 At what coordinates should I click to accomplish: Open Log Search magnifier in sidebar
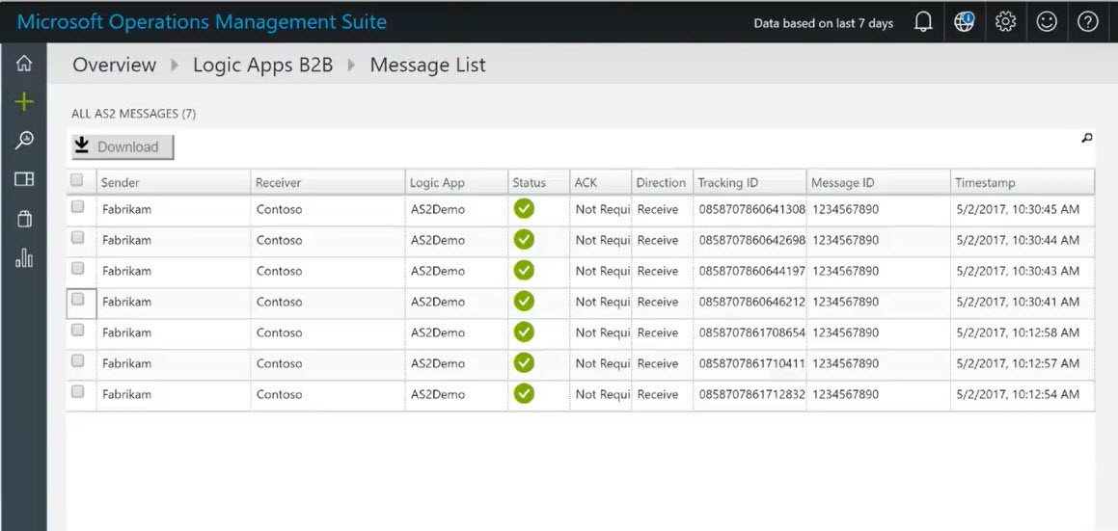tap(23, 140)
